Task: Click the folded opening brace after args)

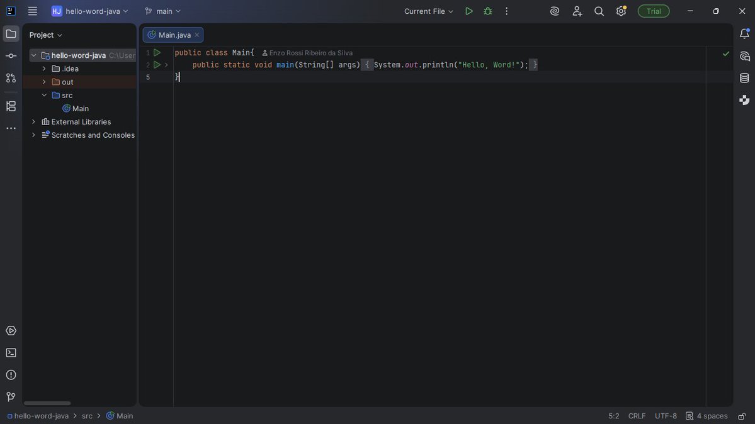Action: [x=367, y=65]
